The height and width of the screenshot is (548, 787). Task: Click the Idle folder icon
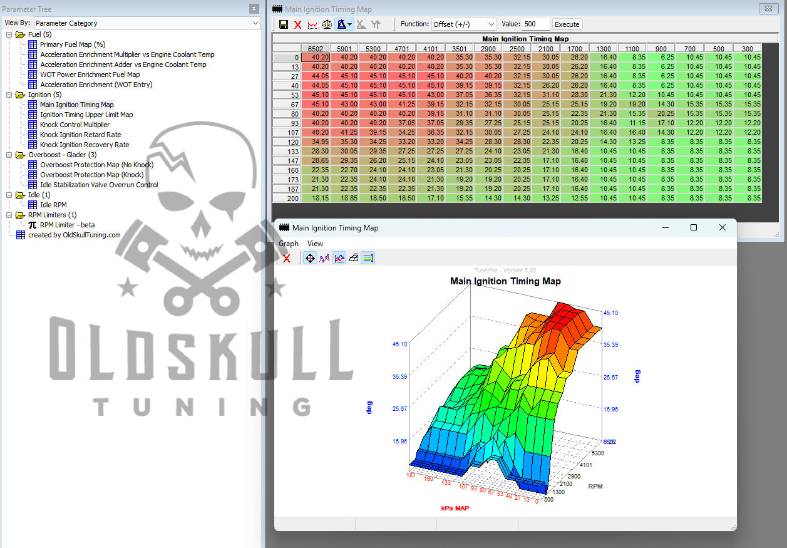coord(21,195)
